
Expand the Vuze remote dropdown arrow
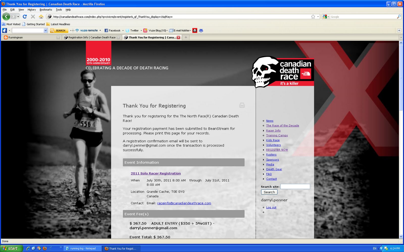tap(100, 30)
